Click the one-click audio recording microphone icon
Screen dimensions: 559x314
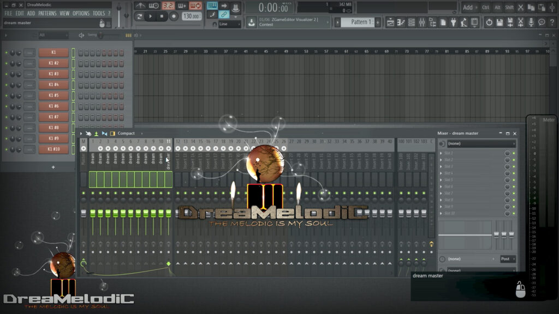click(x=531, y=22)
